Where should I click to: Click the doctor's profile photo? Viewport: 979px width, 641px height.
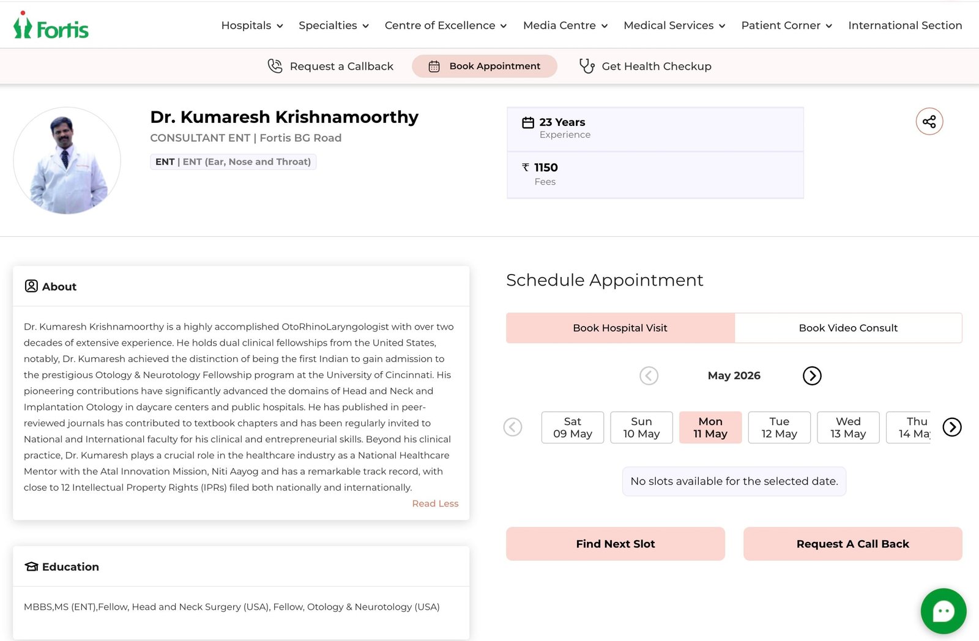pos(67,161)
